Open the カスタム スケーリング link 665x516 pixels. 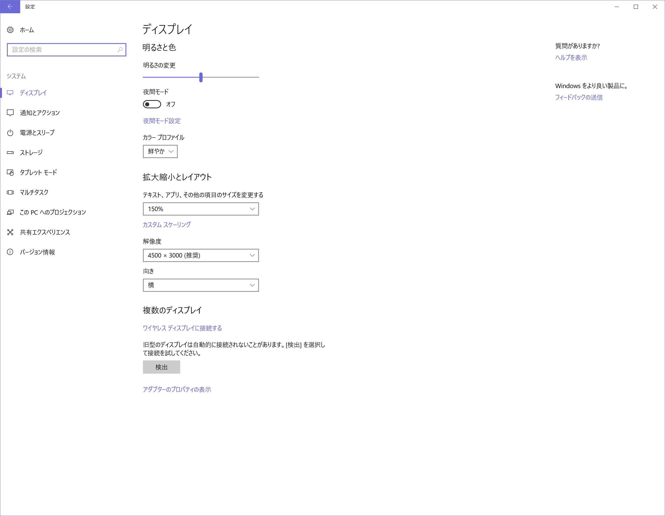point(167,225)
